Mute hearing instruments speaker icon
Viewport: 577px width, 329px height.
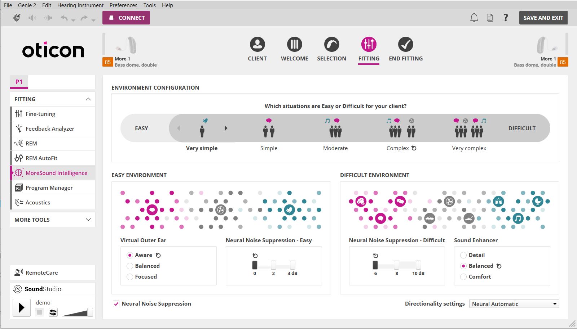[x=32, y=18]
